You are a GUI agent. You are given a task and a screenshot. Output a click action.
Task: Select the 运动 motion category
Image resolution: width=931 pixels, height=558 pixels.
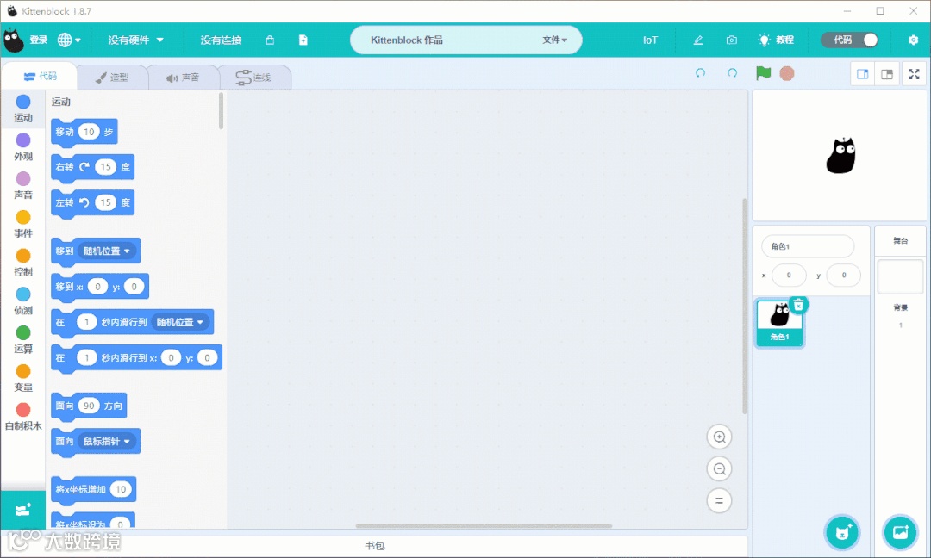tap(23, 108)
